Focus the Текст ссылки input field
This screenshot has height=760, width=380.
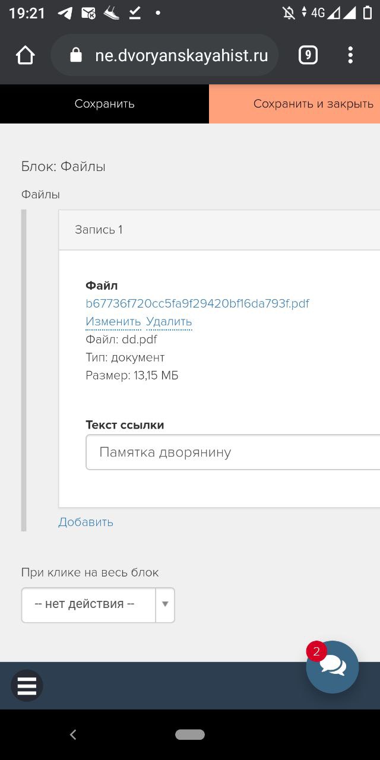pos(233,452)
